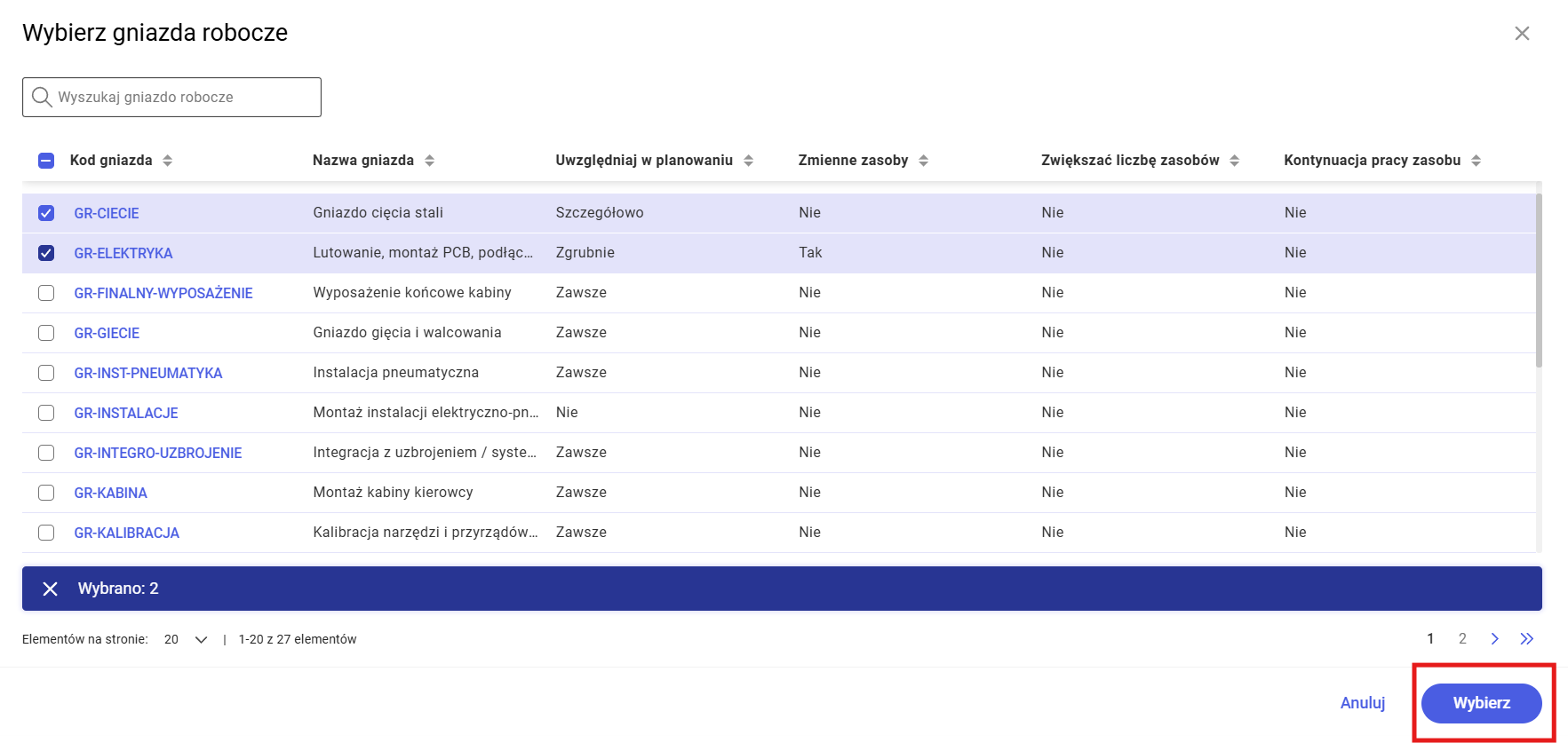
Task: Open the GR-ELEKTRYKA link
Action: point(123,253)
